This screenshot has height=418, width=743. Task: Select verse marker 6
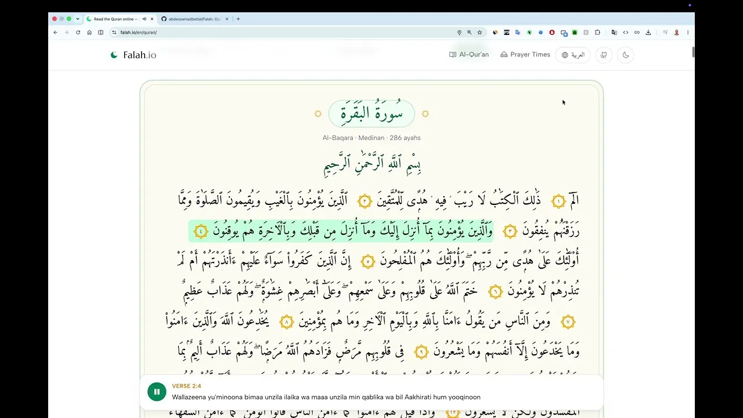coord(495,292)
